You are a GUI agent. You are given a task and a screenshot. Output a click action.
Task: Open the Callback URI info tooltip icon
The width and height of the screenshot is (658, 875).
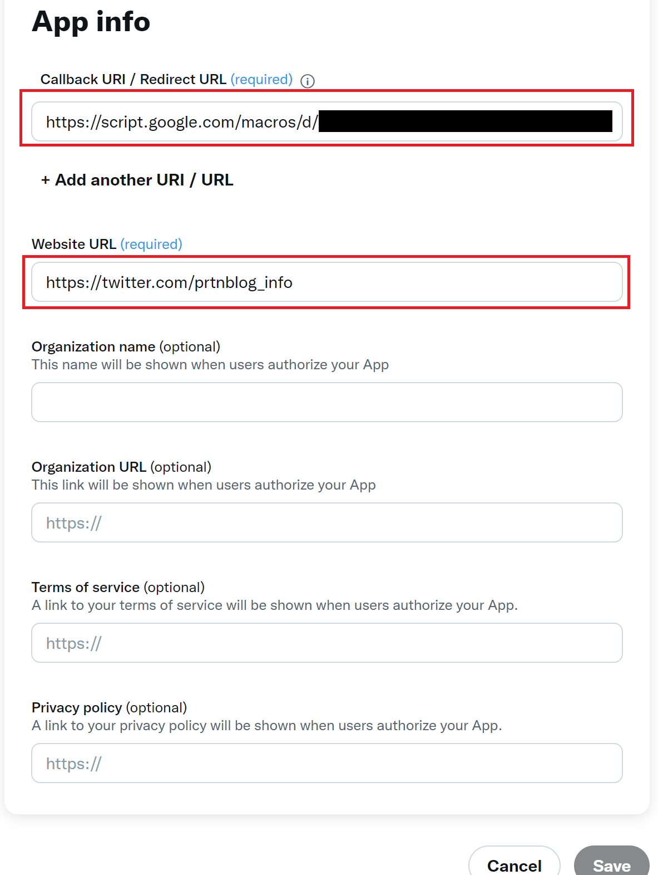click(x=308, y=80)
